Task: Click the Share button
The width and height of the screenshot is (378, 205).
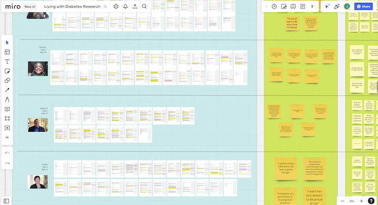Action: coord(363,7)
